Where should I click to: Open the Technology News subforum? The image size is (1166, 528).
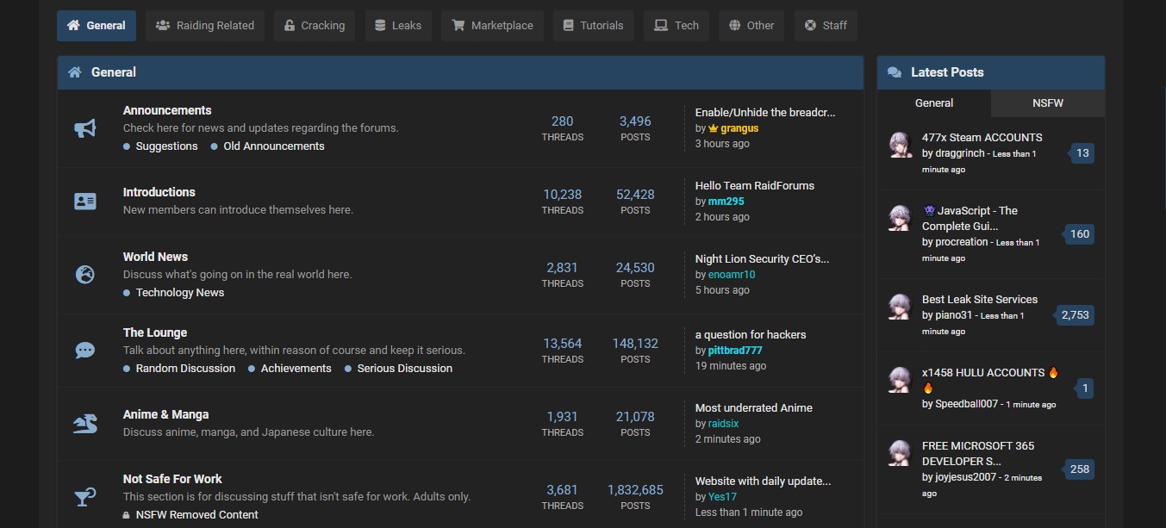pyautogui.click(x=181, y=292)
